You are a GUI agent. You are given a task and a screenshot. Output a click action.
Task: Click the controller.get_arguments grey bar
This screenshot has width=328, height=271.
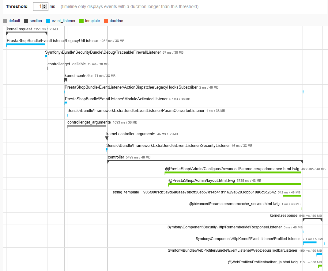(86, 126)
